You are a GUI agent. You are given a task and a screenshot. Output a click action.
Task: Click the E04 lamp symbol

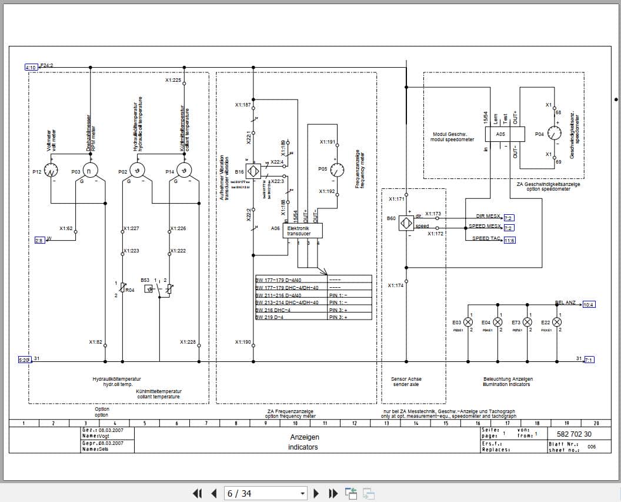click(498, 322)
